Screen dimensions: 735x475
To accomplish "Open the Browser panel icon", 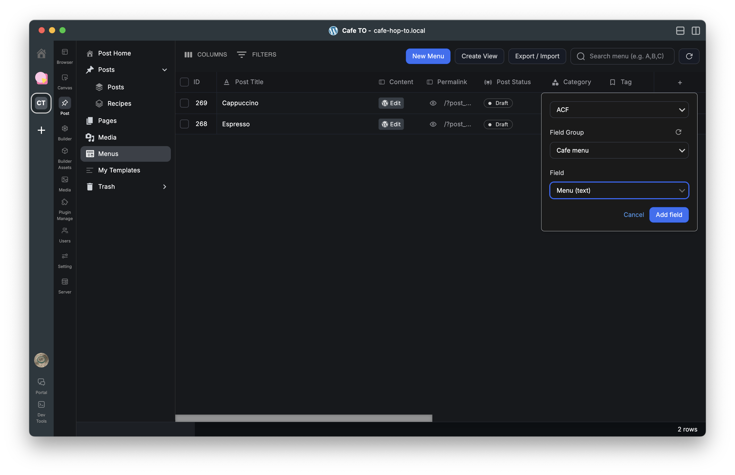I will point(65,52).
